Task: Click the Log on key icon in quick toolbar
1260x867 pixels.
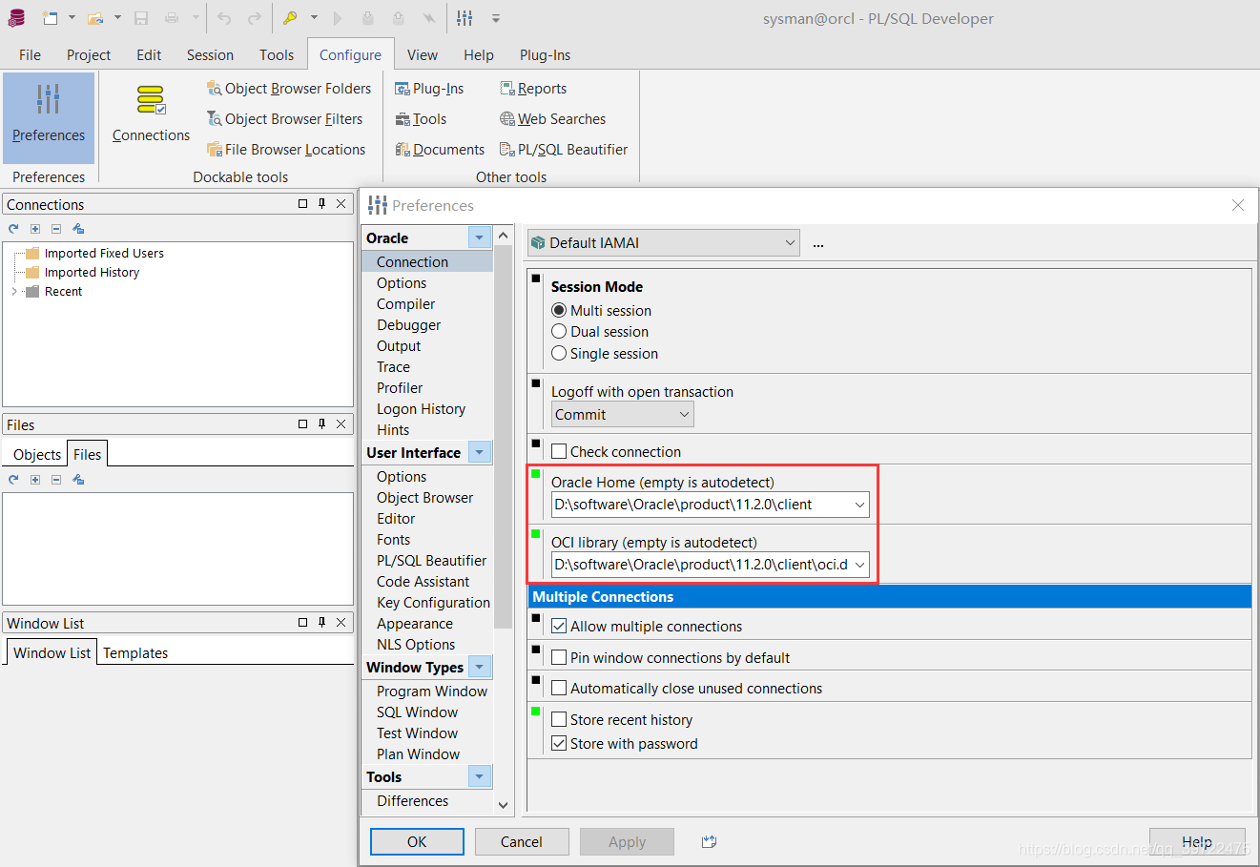Action: coord(290,18)
